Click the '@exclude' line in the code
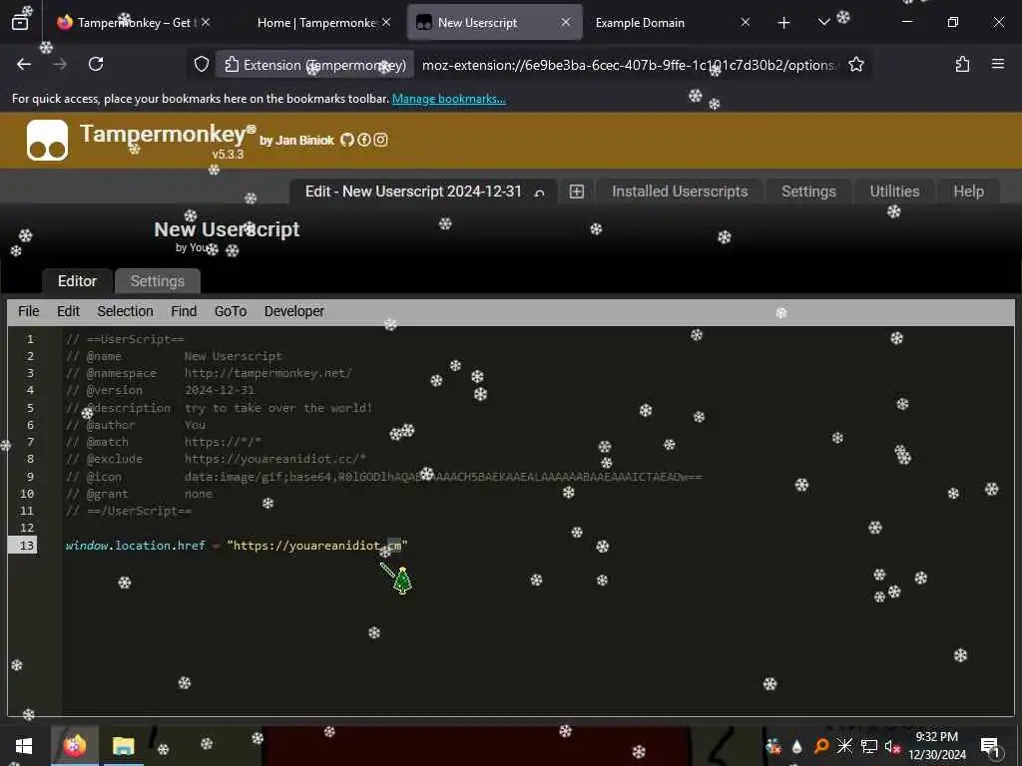Viewport: 1022px width, 766px height. pos(216,459)
